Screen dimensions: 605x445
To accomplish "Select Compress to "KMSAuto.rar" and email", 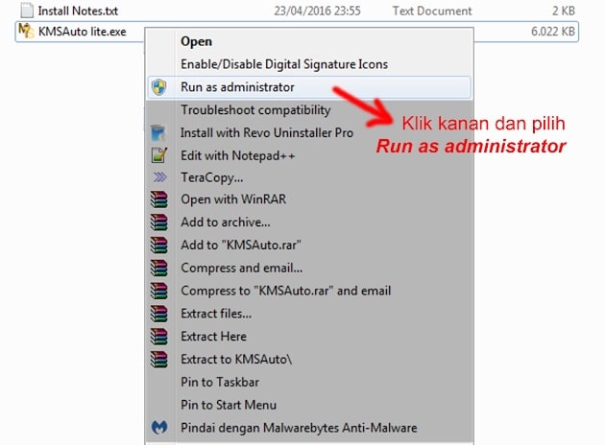I will pyautogui.click(x=309, y=291).
